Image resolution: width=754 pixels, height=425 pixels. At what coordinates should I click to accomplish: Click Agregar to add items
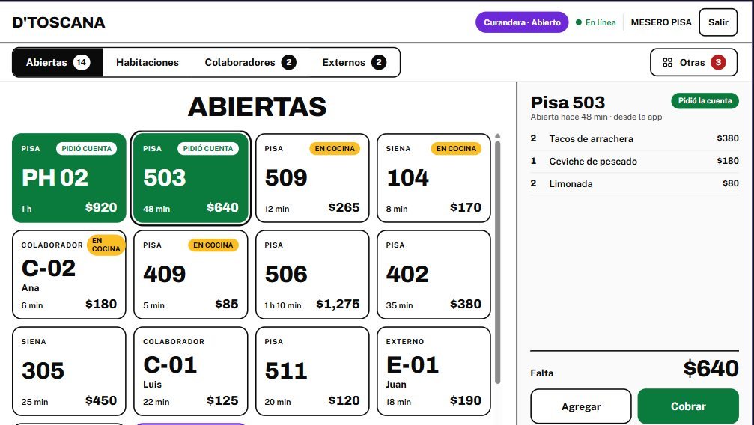pyautogui.click(x=581, y=406)
